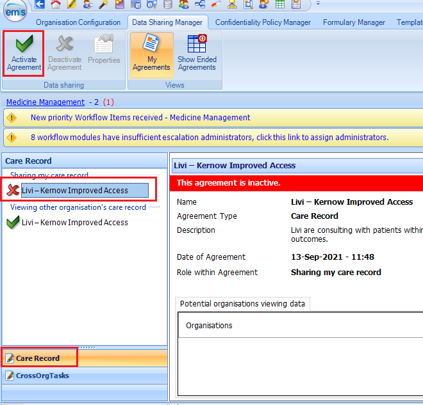Screen dimensions: 423x405
Task: Open the Formulary Manager tab
Action: pyautogui.click(x=354, y=22)
